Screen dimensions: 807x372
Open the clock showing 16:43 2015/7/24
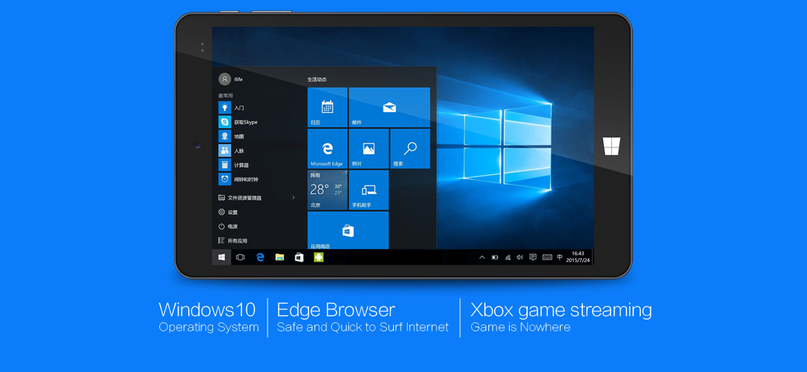tap(578, 257)
